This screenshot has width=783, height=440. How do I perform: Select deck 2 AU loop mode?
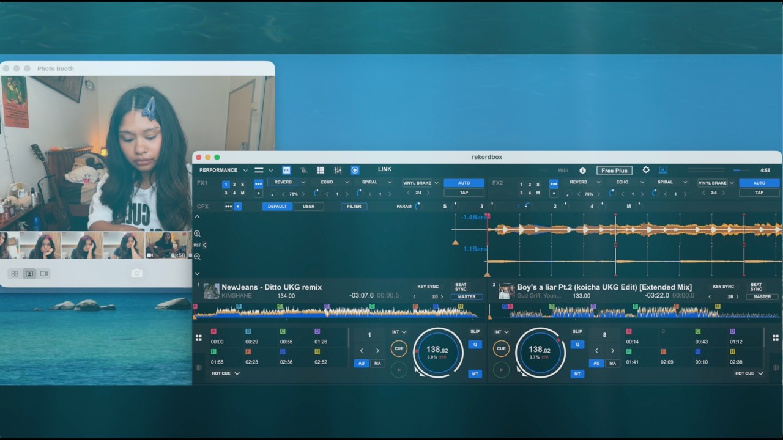click(x=596, y=363)
